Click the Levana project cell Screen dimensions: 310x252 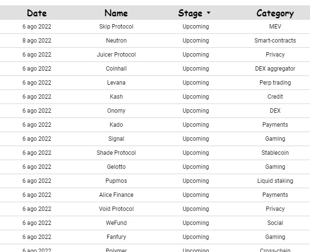[116, 83]
